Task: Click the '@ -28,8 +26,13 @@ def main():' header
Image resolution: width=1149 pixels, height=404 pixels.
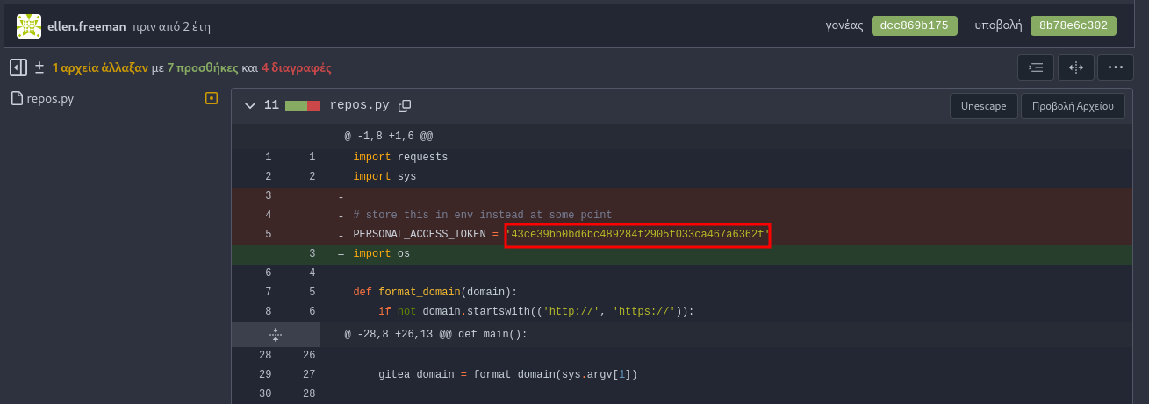Action: pyautogui.click(x=435, y=334)
